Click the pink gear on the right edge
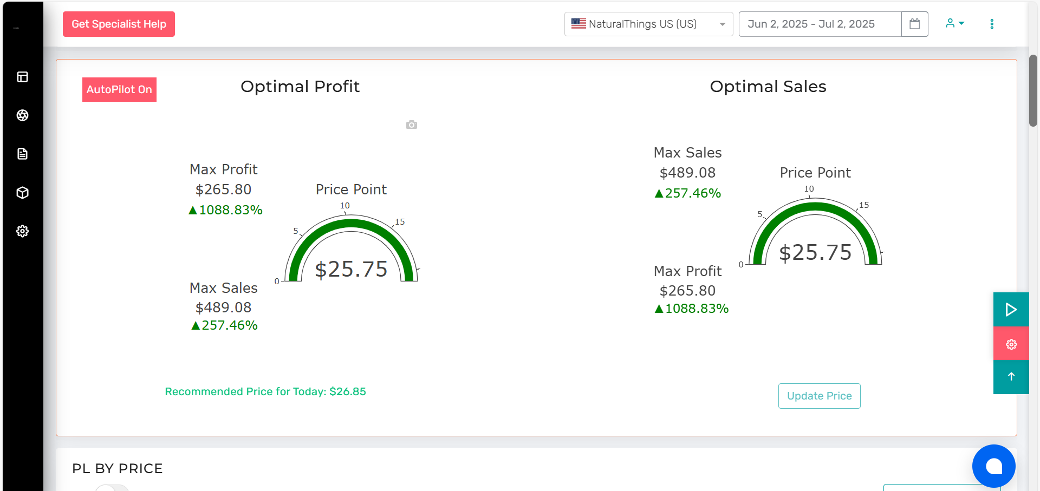Viewport: 1040px width, 491px height. click(1011, 344)
